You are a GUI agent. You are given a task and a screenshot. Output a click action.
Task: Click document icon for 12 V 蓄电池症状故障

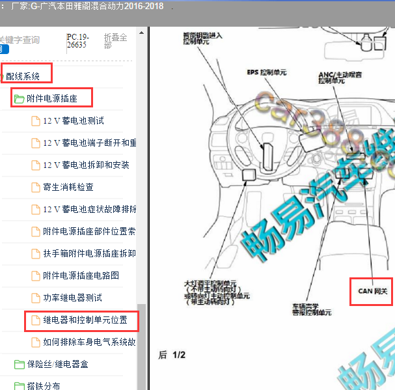pos(36,209)
